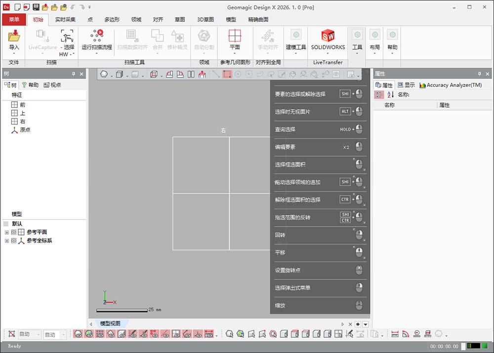Screen dimensions: 494x353
Task: Open the ribbon 帮助 dropdown button
Action: tap(392, 42)
